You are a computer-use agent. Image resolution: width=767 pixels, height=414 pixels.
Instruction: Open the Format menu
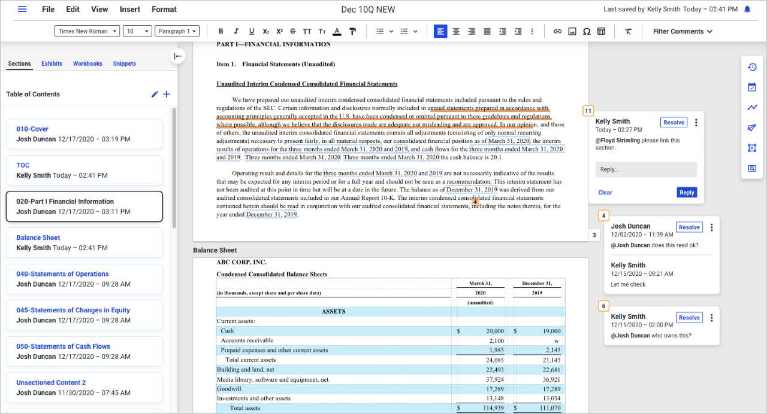click(164, 9)
